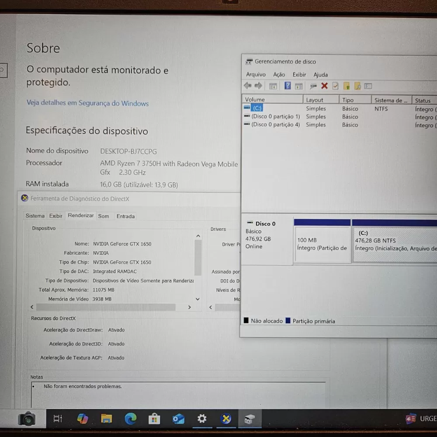Click the DirectX diagnostic window title icon
Screen dimensions: 437x437
coord(24,198)
